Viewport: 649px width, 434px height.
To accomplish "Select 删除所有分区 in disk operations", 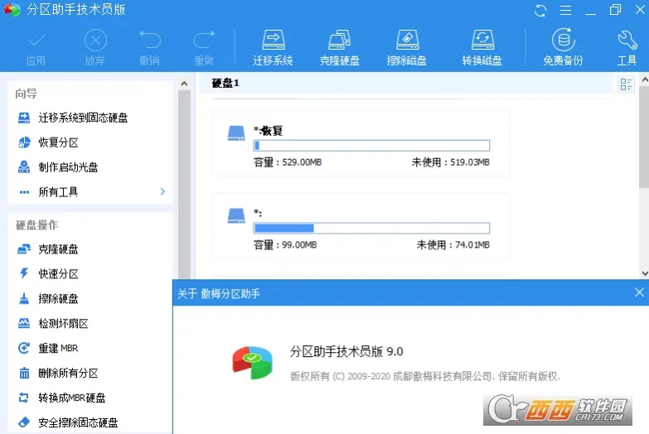I will [x=68, y=374].
